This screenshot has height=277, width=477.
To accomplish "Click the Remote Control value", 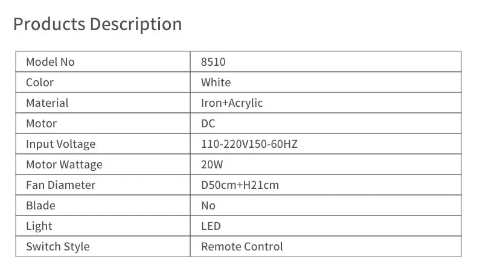I will [242, 247].
